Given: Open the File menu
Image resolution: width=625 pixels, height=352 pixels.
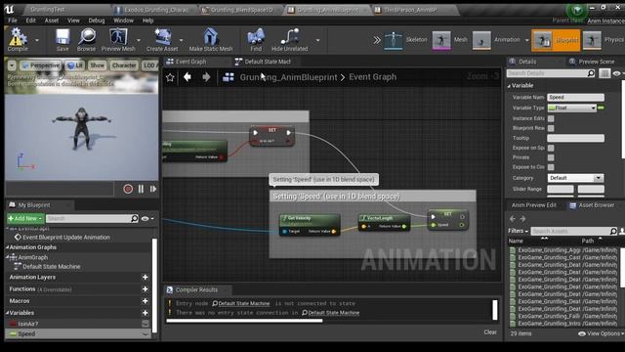Looking at the screenshot, I should pyautogui.click(x=13, y=21).
